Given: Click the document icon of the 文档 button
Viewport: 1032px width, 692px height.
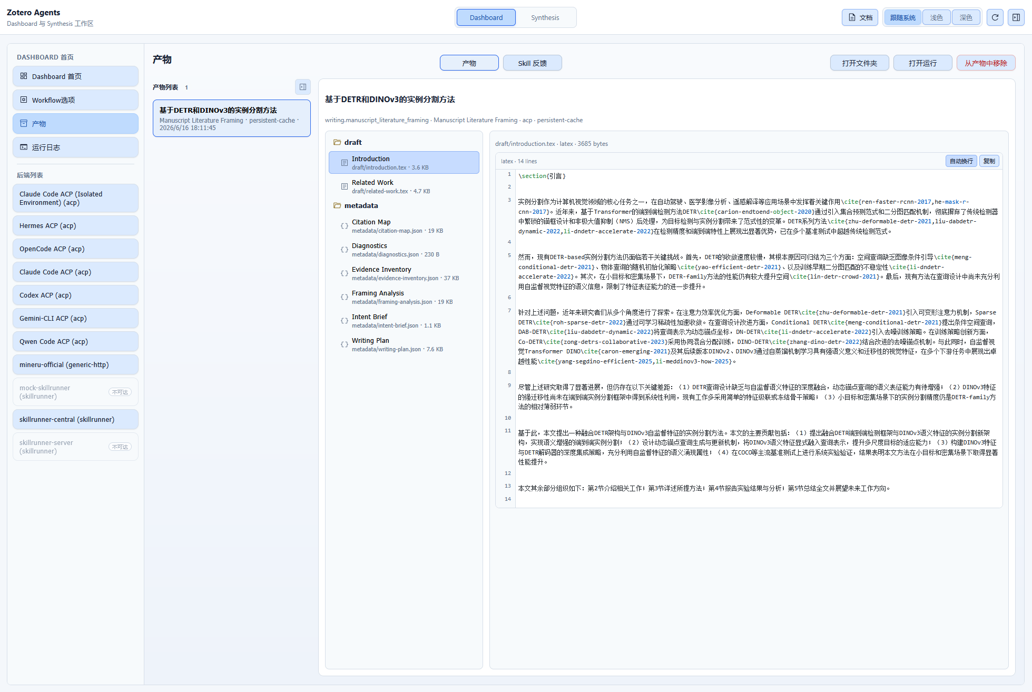Looking at the screenshot, I should pos(852,17).
